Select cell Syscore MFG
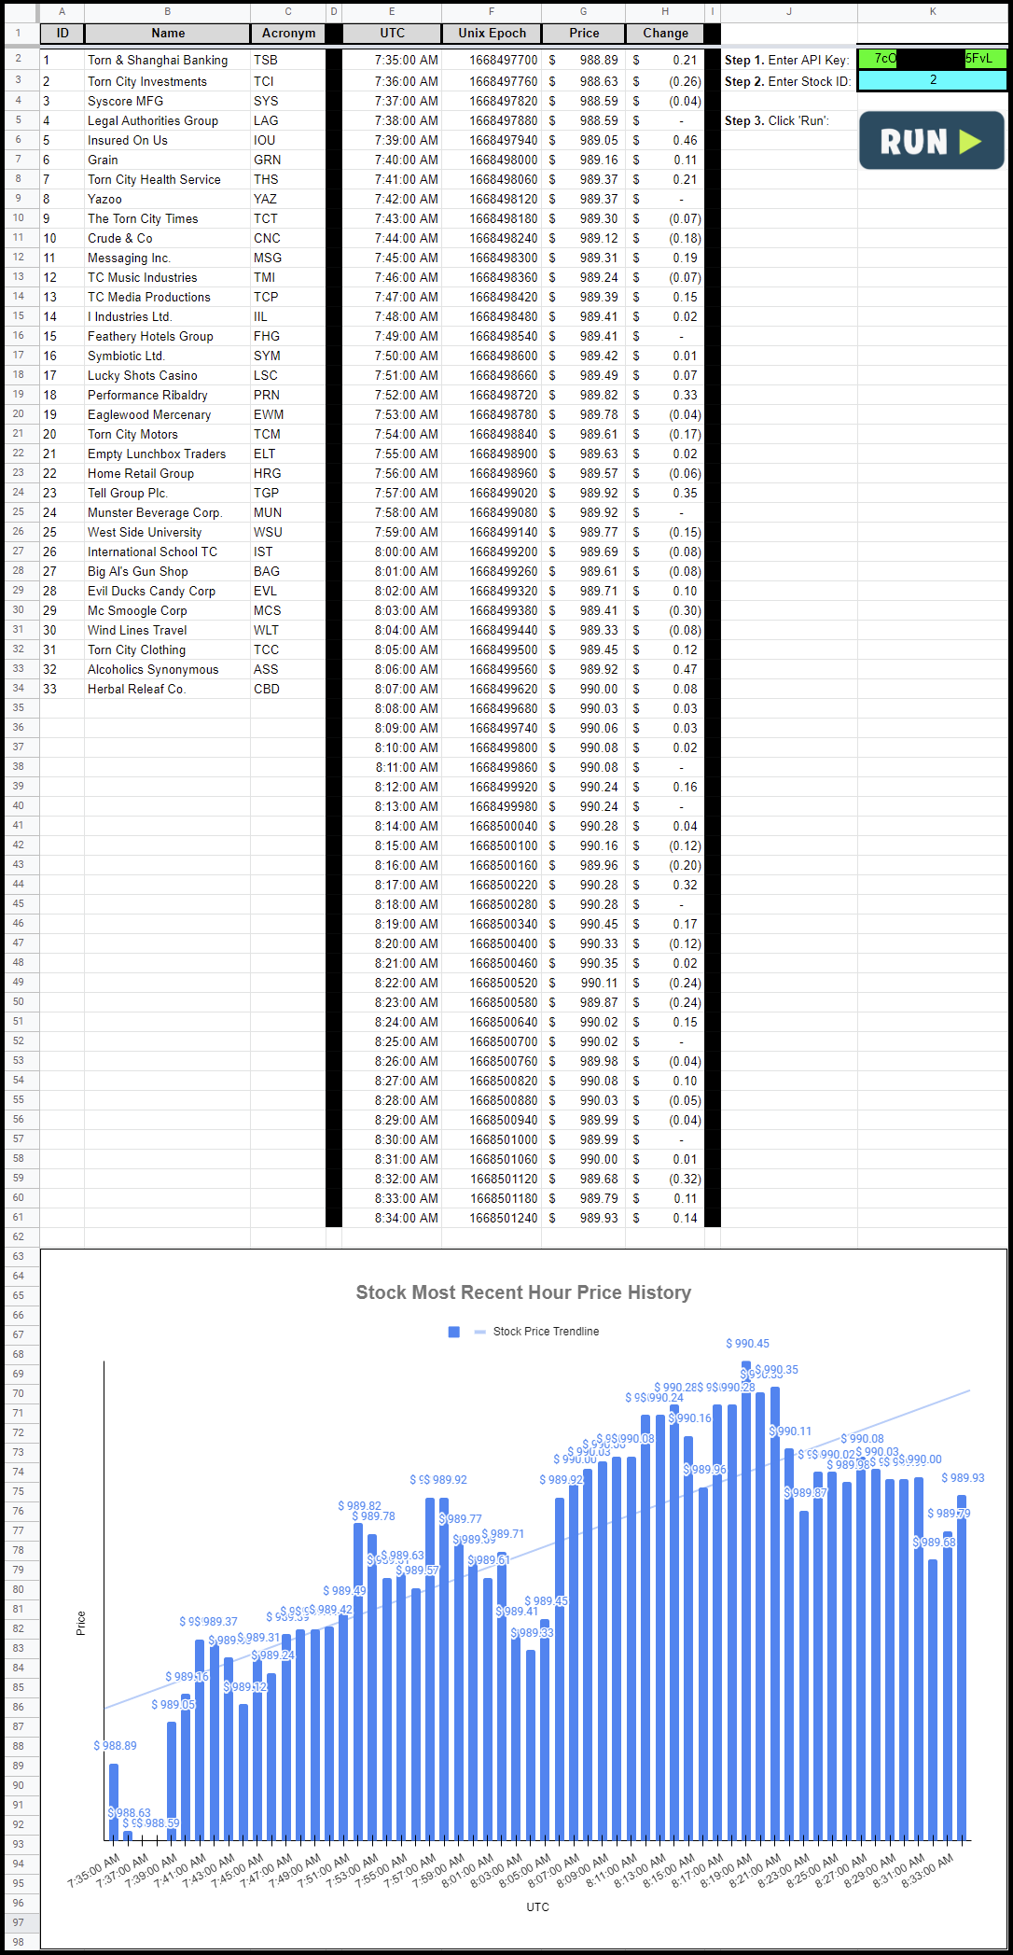The image size is (1013, 1955). 168,101
